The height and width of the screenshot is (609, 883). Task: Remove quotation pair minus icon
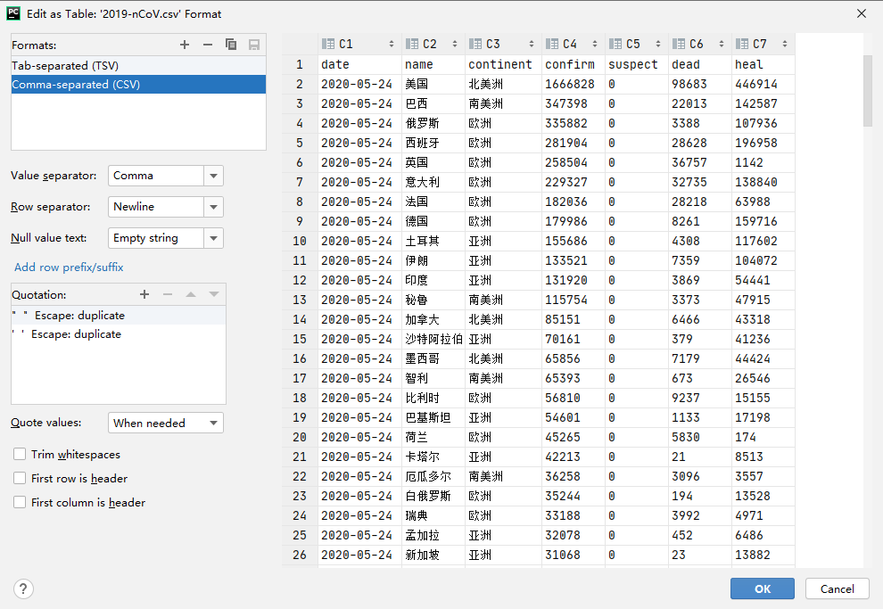168,294
